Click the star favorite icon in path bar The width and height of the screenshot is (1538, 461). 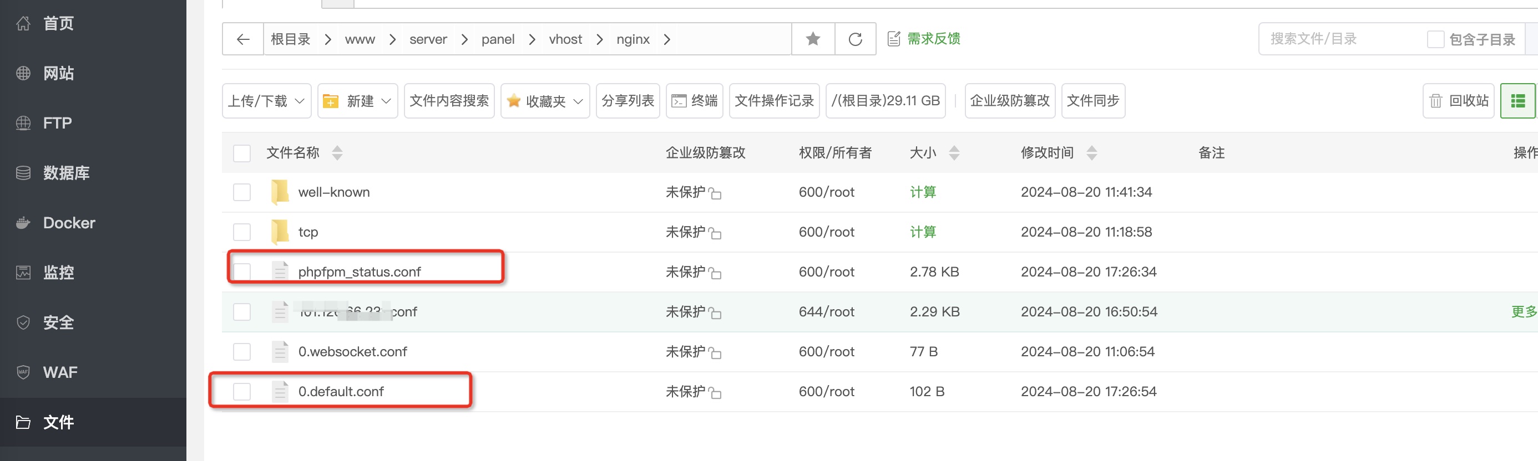[x=813, y=39]
